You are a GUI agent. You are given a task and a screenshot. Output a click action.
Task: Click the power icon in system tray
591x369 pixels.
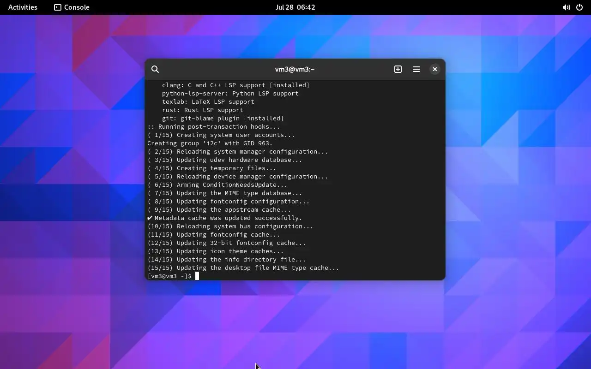(x=579, y=7)
